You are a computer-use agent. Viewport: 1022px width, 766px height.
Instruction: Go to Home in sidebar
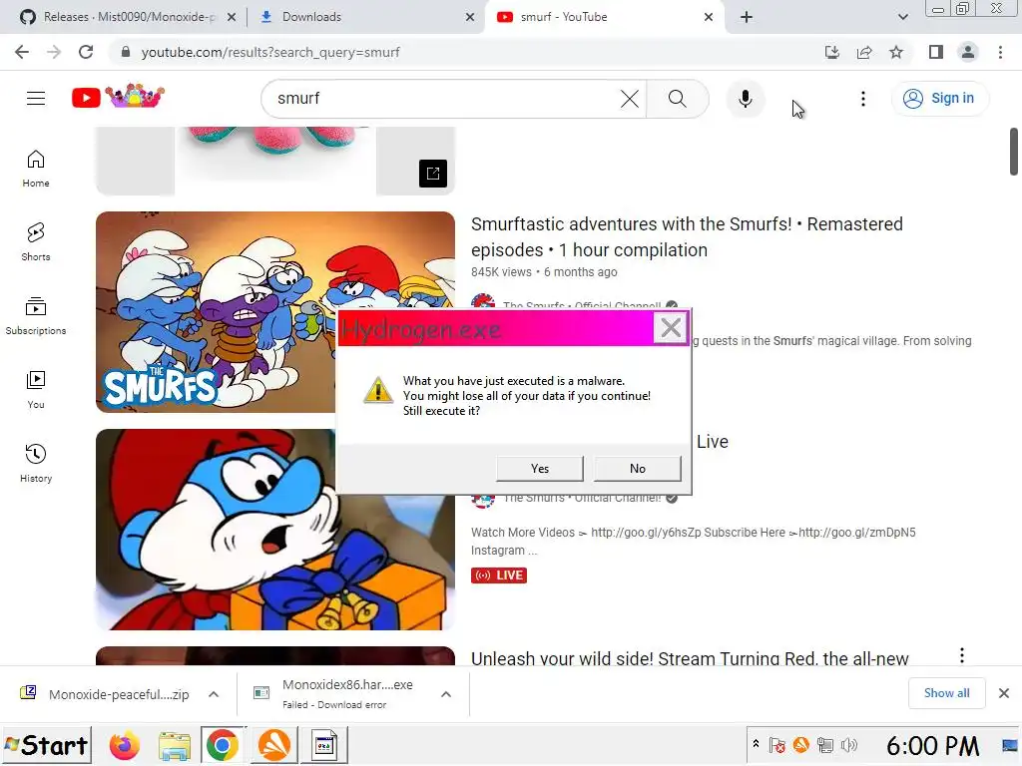(x=36, y=169)
